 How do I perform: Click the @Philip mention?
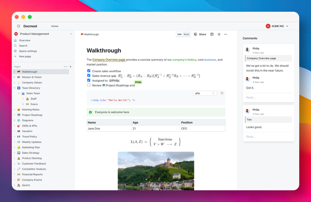pos(114,81)
